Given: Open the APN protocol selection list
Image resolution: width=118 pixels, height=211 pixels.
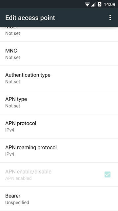Looking at the screenshot, I should (x=59, y=126).
